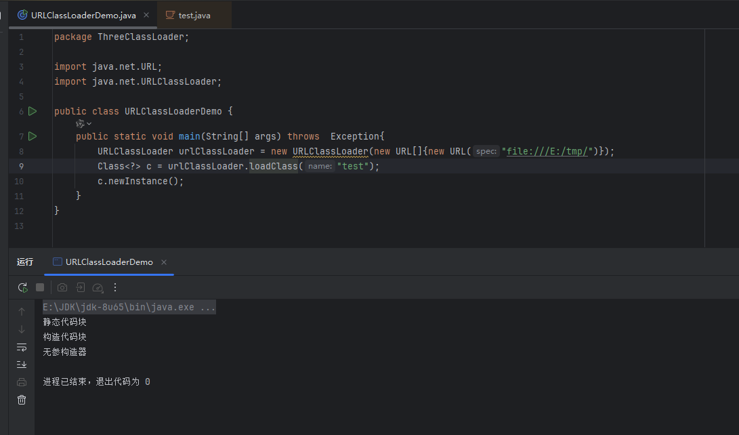Click the profiler gauge icon
The image size is (739, 435).
[98, 287]
